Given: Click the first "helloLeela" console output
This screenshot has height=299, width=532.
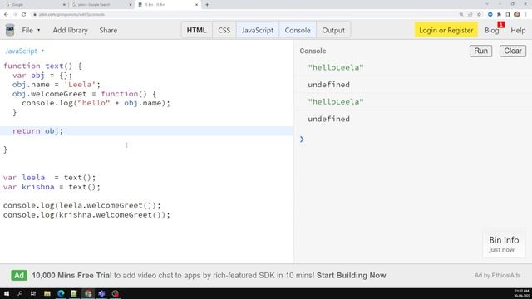Looking at the screenshot, I should tap(336, 67).
